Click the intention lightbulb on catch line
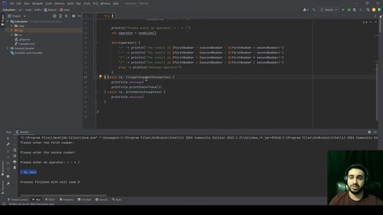 pos(100,77)
